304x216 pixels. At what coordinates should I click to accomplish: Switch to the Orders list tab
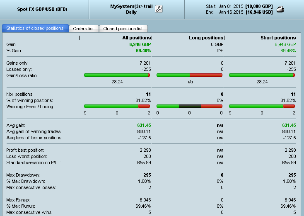tap(84, 29)
